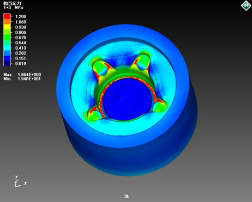Click the lower-left lobe of the model

(94, 115)
